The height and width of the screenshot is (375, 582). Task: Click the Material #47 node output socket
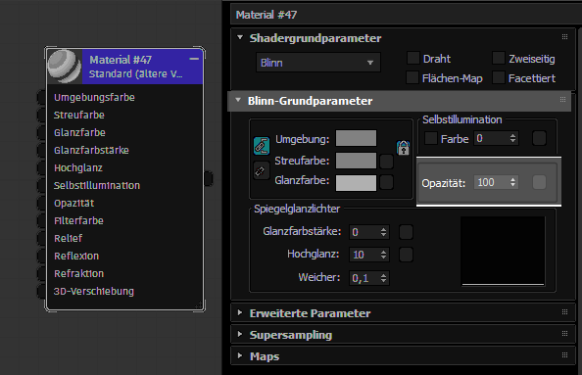[x=209, y=179]
